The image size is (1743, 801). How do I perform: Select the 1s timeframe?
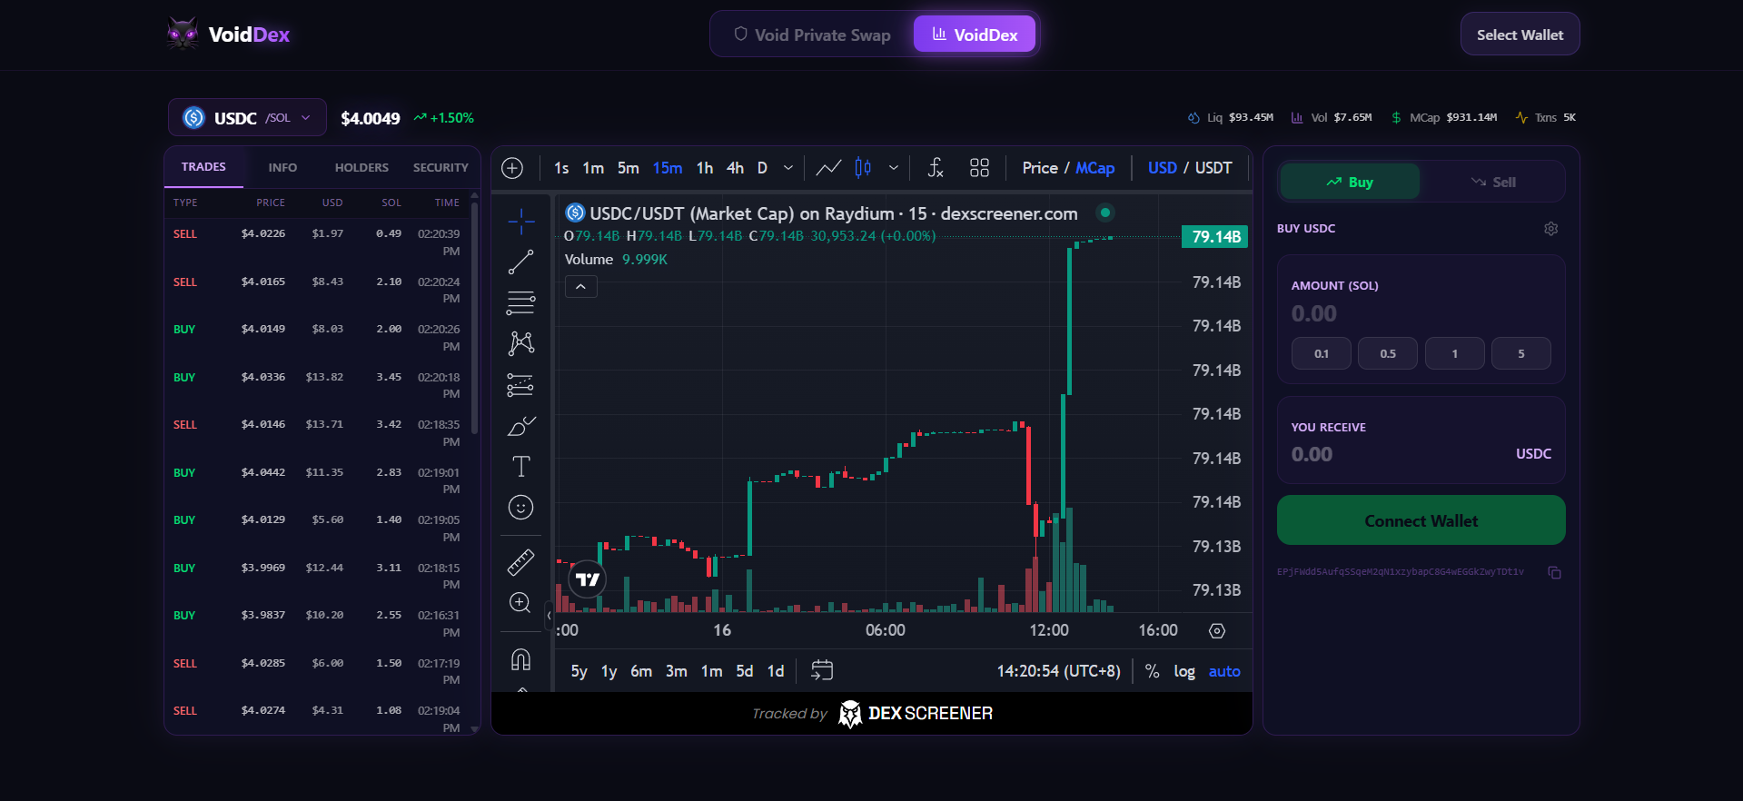click(561, 168)
